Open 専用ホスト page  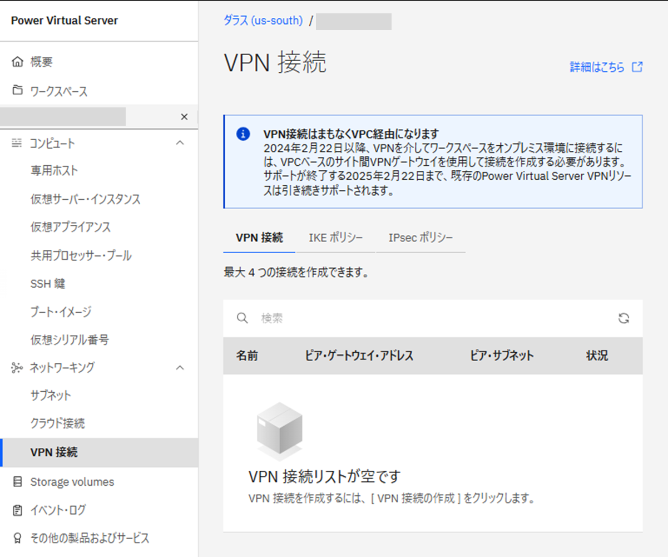[54, 170]
